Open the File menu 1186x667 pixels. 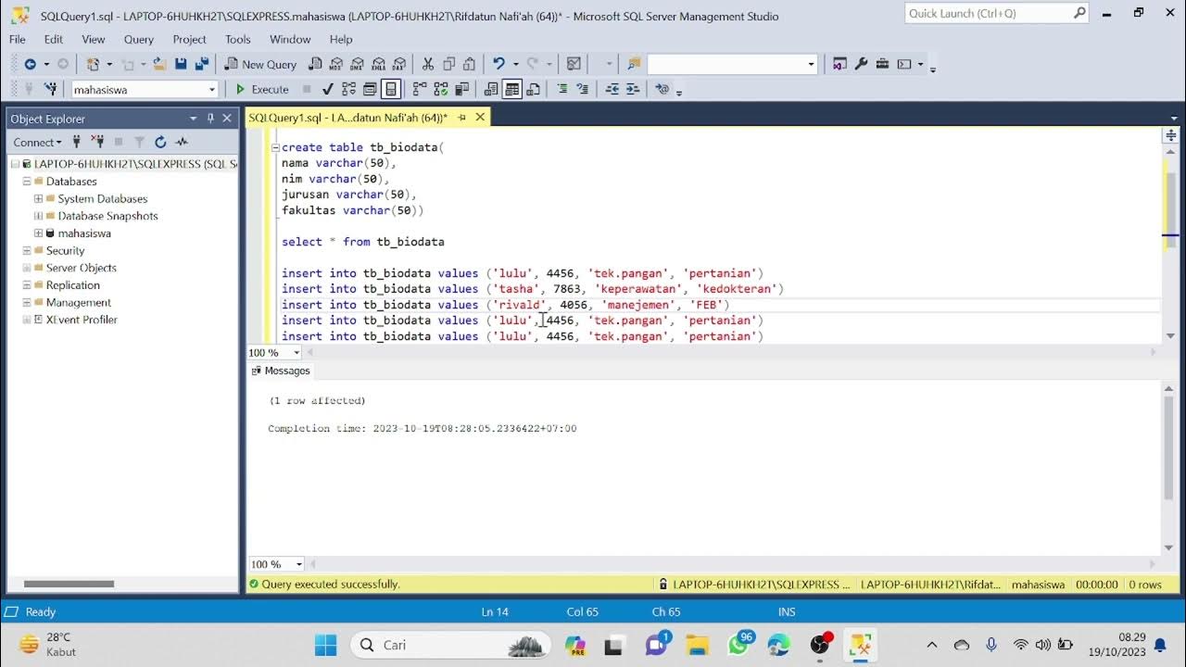tap(18, 39)
